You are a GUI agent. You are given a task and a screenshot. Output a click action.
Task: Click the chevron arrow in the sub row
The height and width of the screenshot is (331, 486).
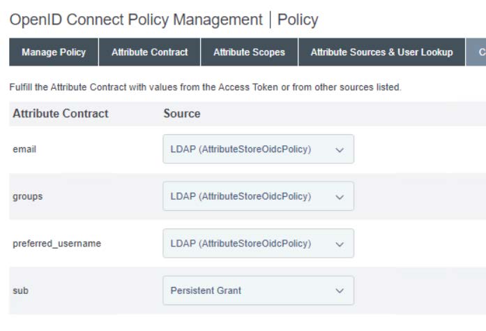click(x=340, y=291)
